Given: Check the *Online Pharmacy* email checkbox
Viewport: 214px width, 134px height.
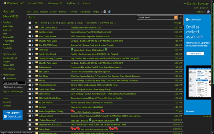Looking at the screenshot, I should pyautogui.click(x=30, y=120).
